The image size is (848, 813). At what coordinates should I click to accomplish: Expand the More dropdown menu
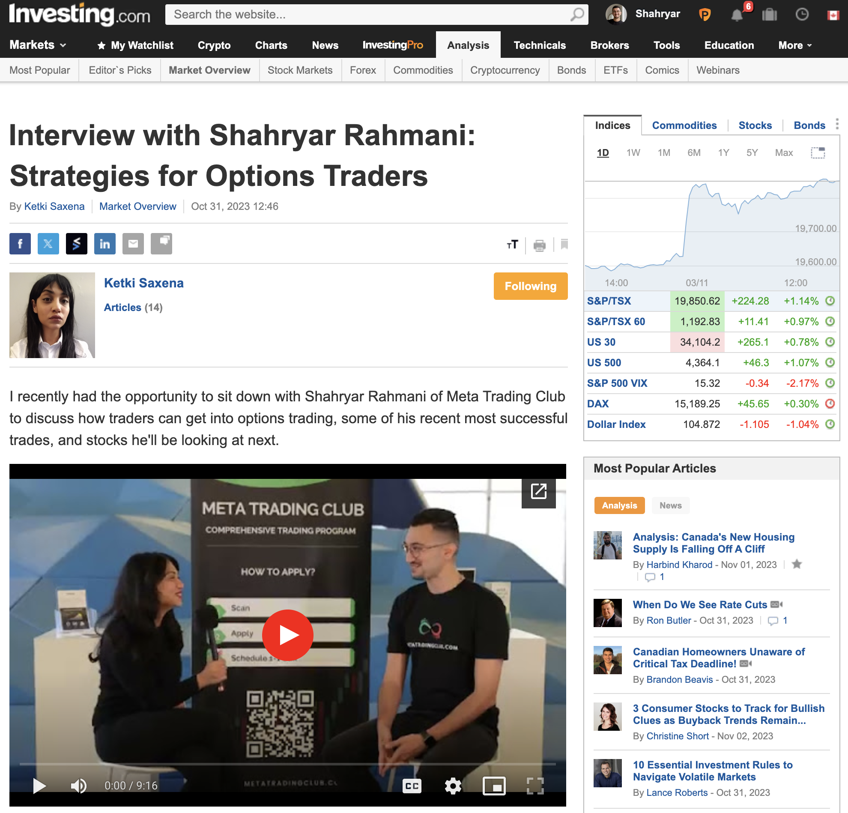click(795, 45)
